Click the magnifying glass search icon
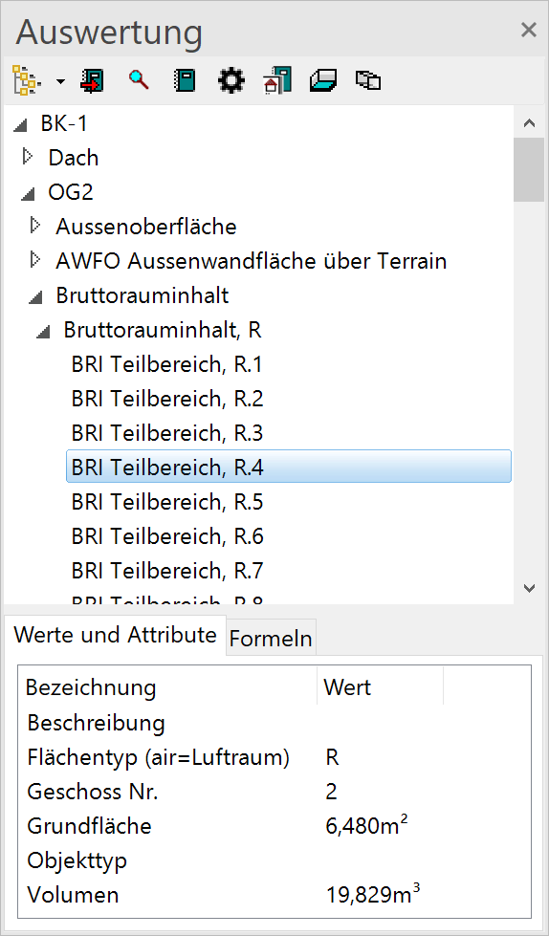This screenshot has height=936, width=549. click(x=139, y=80)
